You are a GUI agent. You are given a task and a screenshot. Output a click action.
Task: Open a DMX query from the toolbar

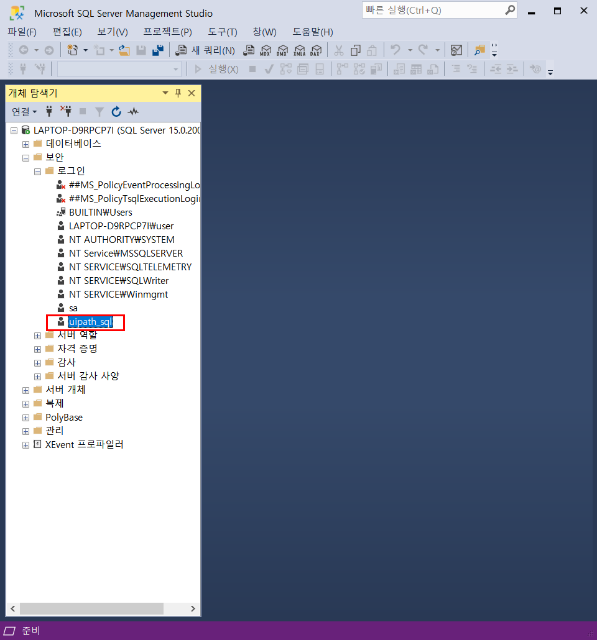click(x=282, y=50)
